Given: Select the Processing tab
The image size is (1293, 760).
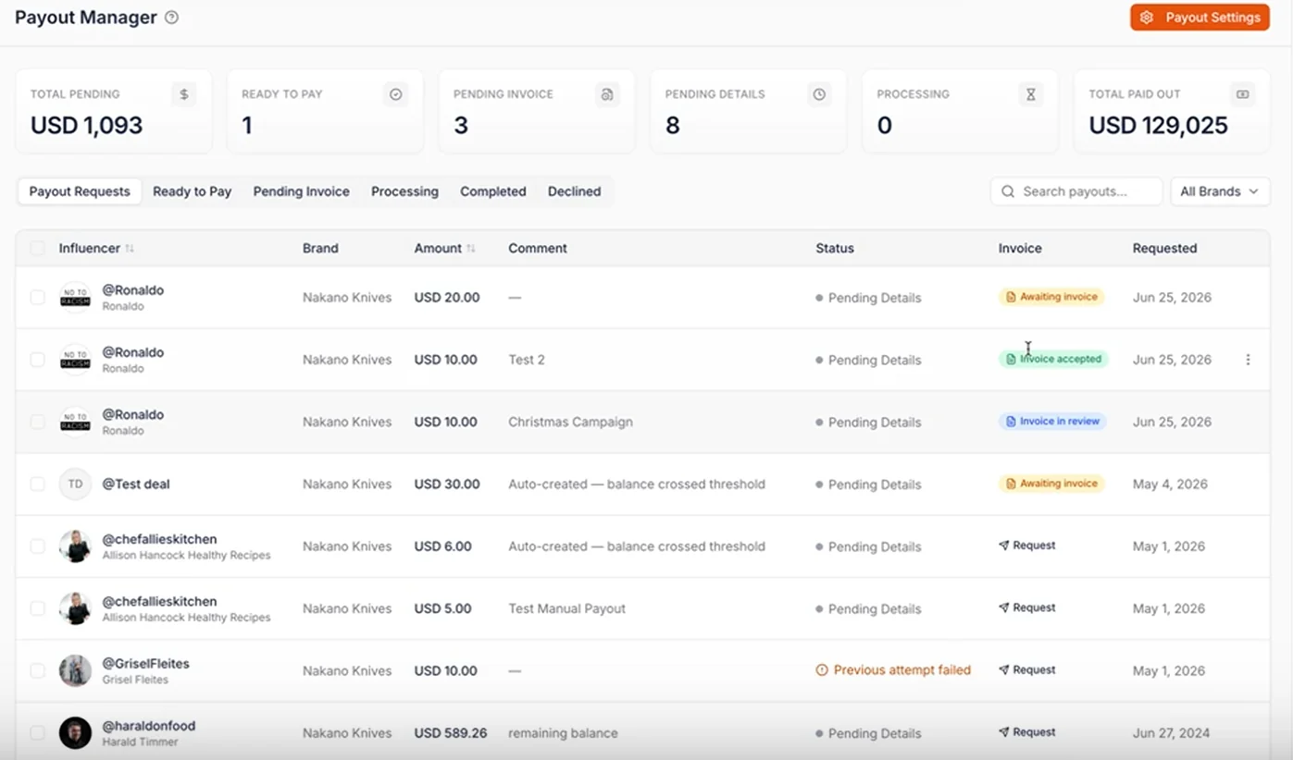Looking at the screenshot, I should click(x=404, y=191).
